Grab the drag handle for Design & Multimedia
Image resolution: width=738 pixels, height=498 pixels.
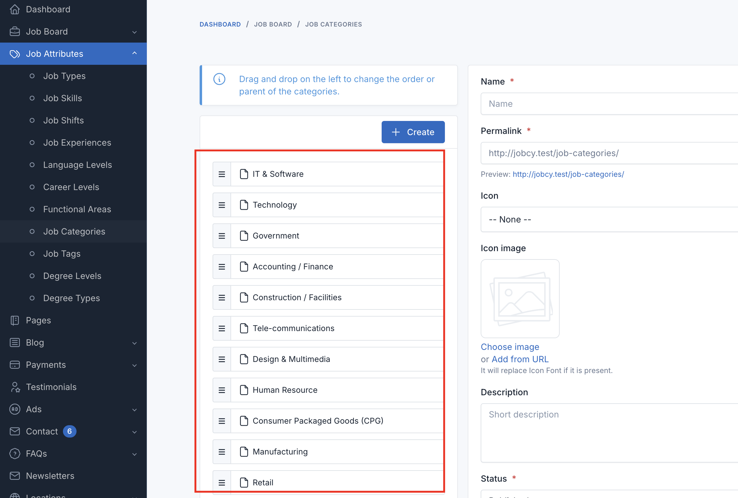(222, 359)
